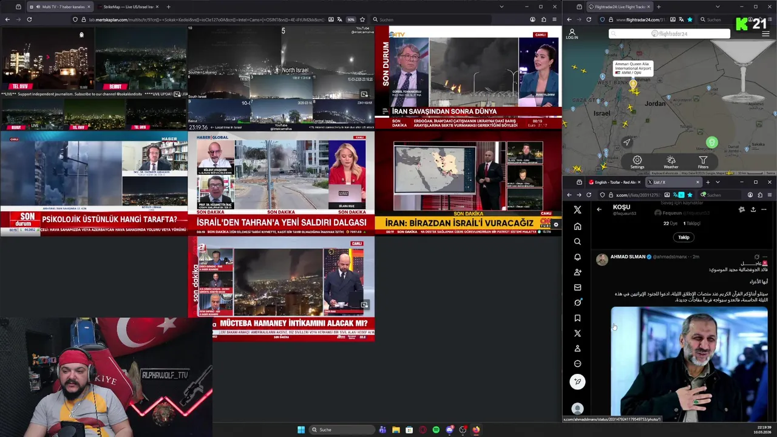Open AHMAD SLMAN tweet more options
777x437 pixels.
click(x=765, y=257)
